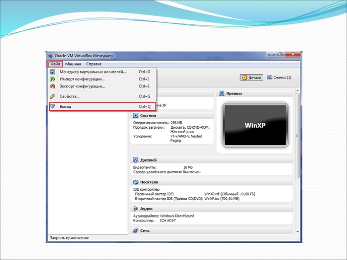Image resolution: width=347 pixels, height=260 pixels.
Task: Minimize the VirtualBox window
Action: click(x=272, y=55)
